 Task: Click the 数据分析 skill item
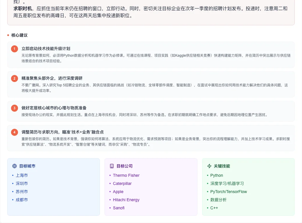[x=218, y=200]
